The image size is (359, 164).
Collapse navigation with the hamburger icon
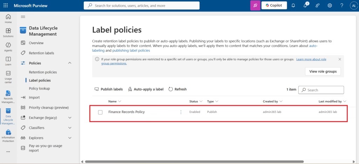click(23, 17)
